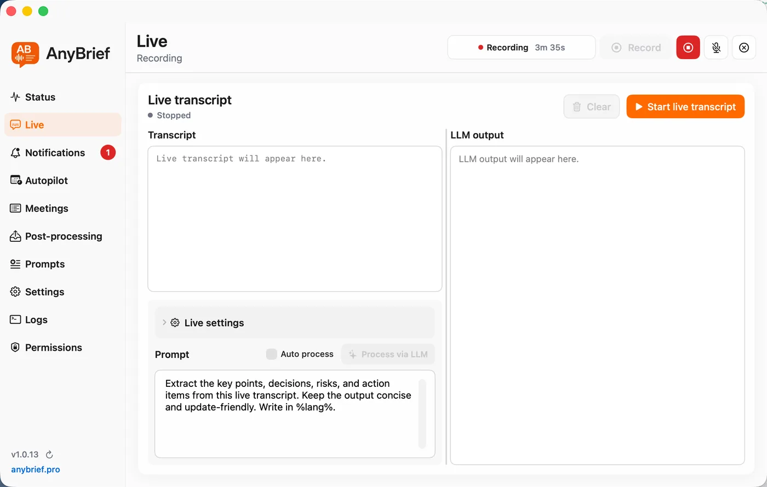
Task: Click the red notification badge showing 1
Action: pyautogui.click(x=108, y=153)
